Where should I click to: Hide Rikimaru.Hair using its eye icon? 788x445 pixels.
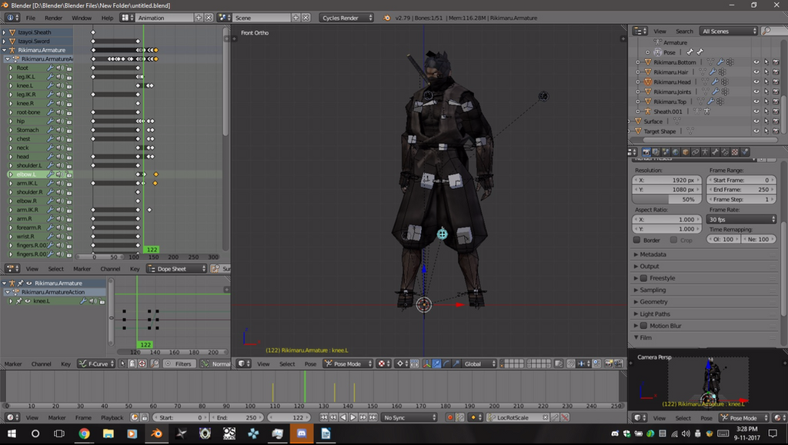tap(756, 72)
